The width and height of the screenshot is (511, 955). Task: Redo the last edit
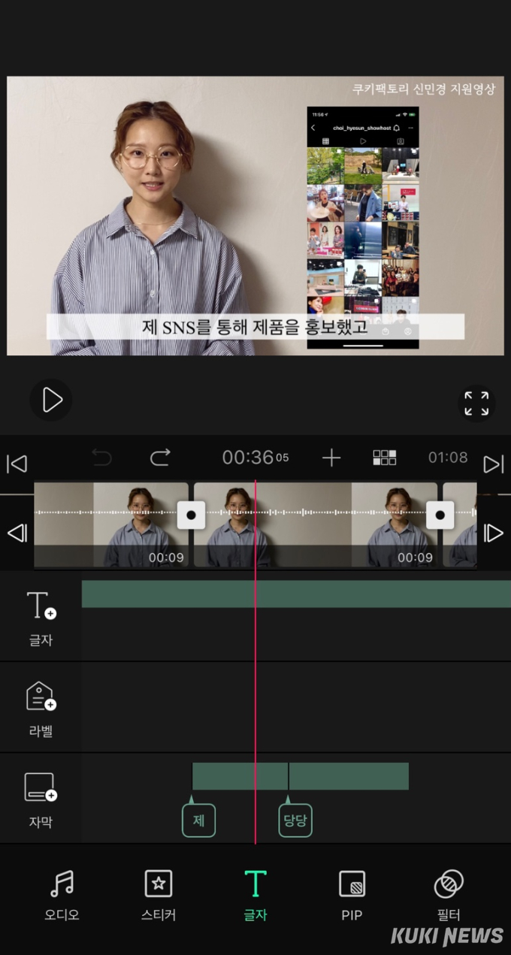pyautogui.click(x=160, y=457)
